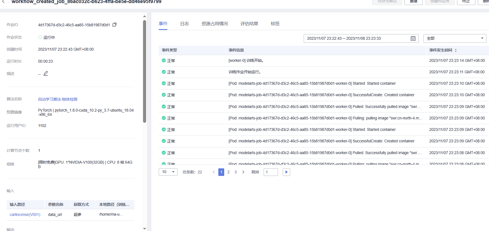Switch to the 日志 tab
The image size is (489, 231).
pos(184,24)
